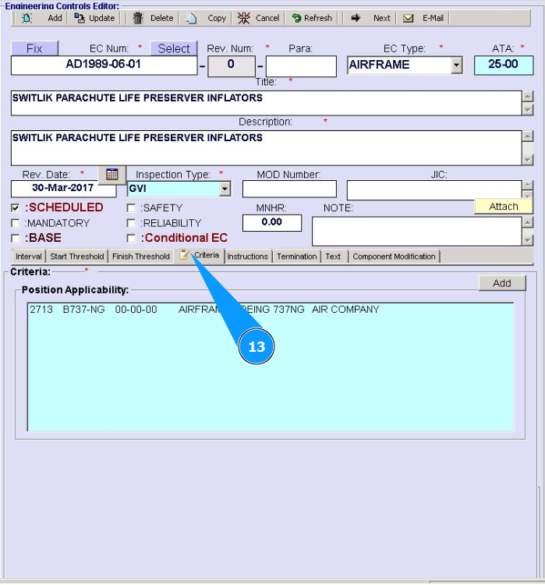Image resolution: width=545 pixels, height=585 pixels.
Task: Click Refresh label in the toolbar
Action: point(318,18)
